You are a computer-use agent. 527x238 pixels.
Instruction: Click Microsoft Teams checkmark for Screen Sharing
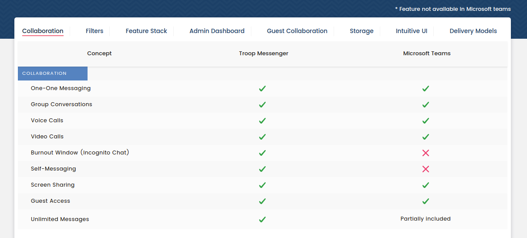426,185
